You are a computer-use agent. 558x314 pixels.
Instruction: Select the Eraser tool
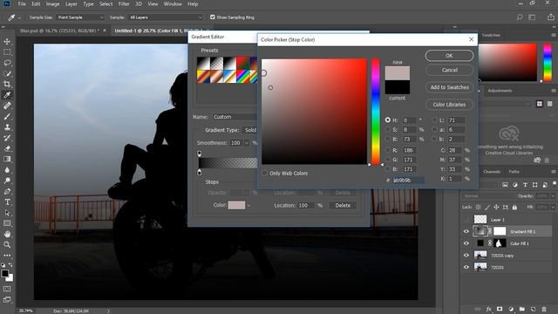click(x=7, y=148)
